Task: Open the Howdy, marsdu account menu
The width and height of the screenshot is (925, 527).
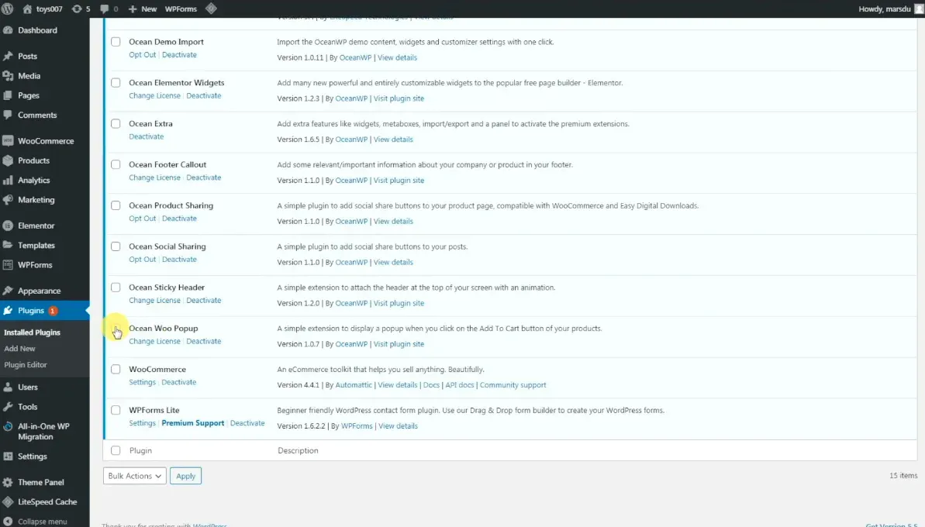Action: 887,9
